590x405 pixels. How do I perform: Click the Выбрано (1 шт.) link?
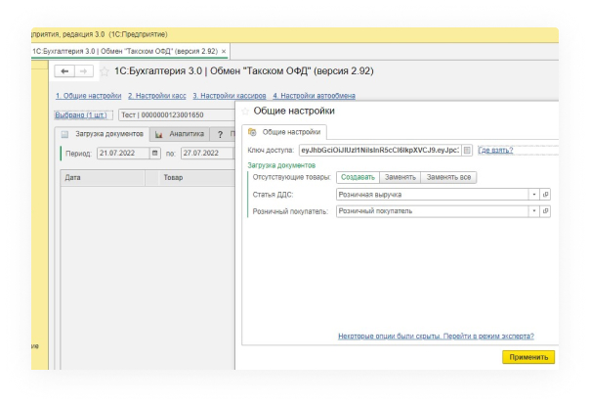point(81,114)
